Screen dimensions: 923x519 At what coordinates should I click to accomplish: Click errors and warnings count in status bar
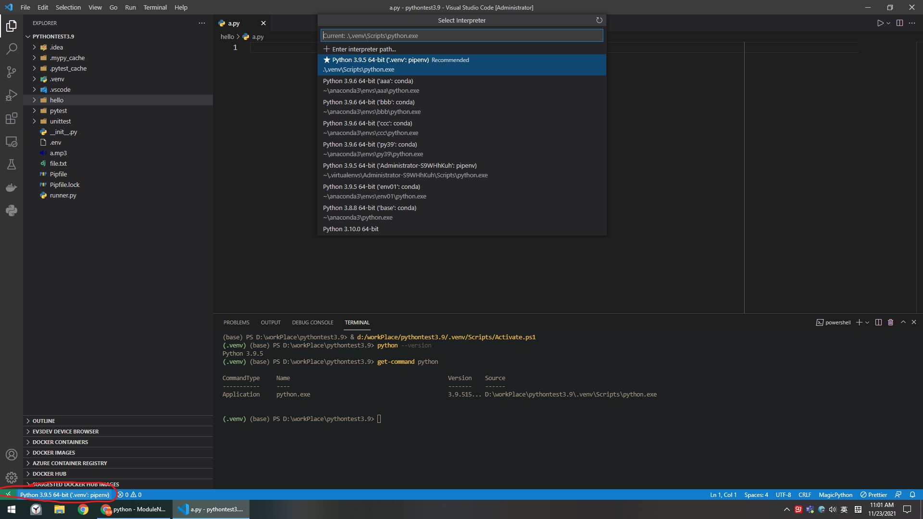pyautogui.click(x=130, y=494)
